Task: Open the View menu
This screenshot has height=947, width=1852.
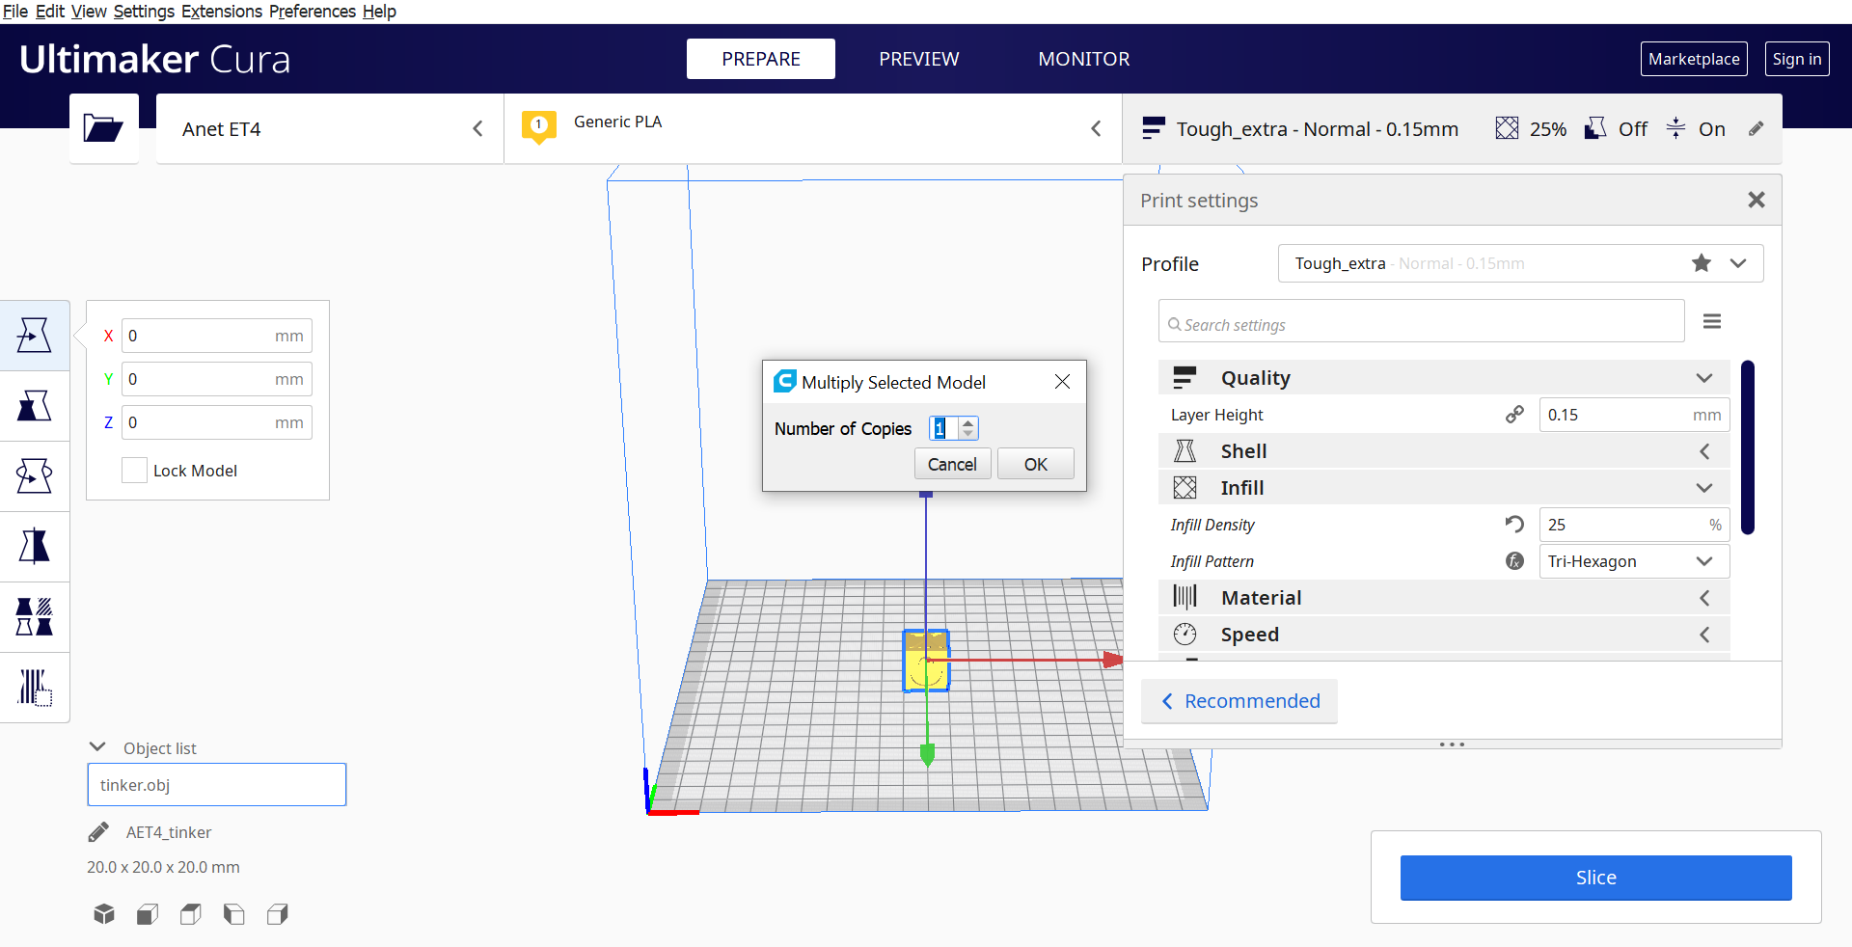Action: 89,12
